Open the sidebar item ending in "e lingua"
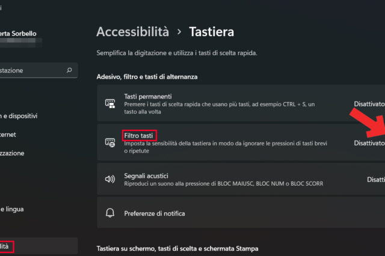The height and width of the screenshot is (256, 385). pyautogui.click(x=12, y=209)
